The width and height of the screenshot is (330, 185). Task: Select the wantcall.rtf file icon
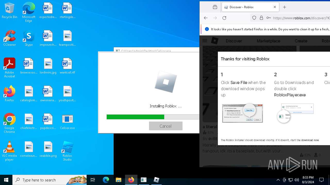(67, 66)
